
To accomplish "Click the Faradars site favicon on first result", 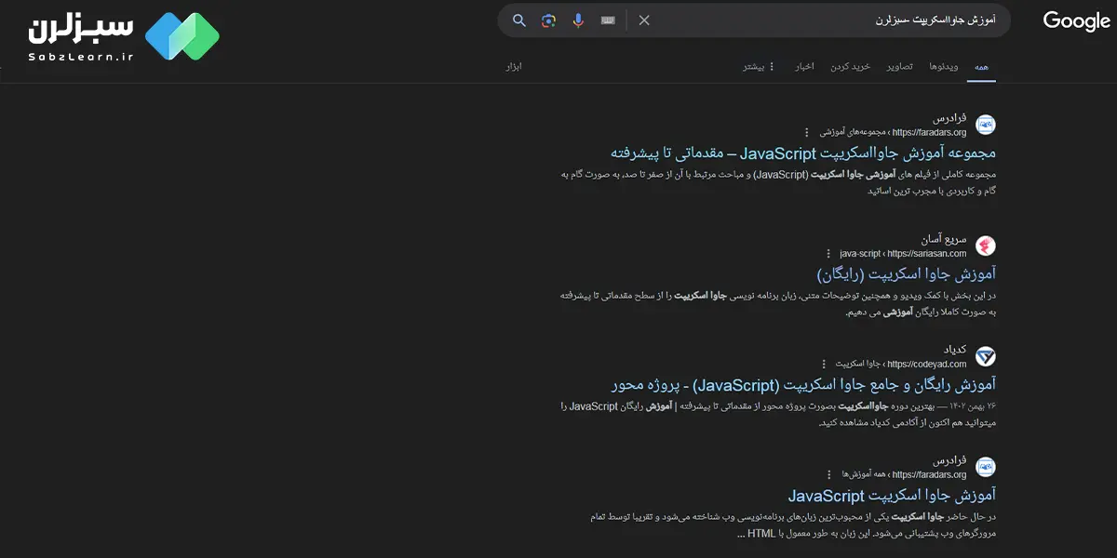I will pos(985,124).
